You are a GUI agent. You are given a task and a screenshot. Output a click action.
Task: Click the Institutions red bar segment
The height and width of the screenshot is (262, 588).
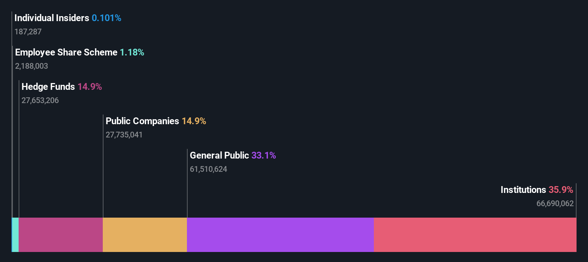click(x=475, y=235)
